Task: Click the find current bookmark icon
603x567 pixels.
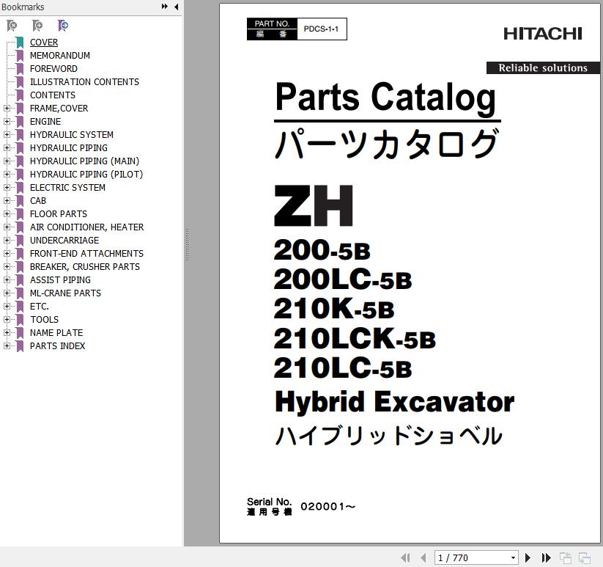Action: 63,26
